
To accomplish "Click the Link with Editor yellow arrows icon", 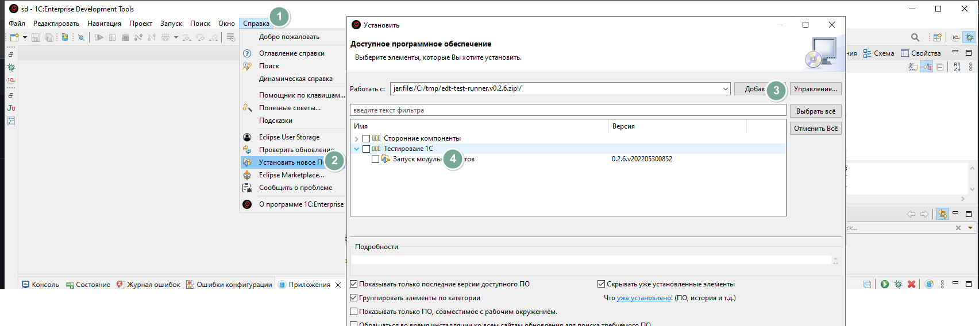I will click(x=942, y=214).
